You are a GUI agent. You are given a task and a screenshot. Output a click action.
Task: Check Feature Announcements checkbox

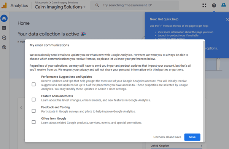tap(33, 99)
